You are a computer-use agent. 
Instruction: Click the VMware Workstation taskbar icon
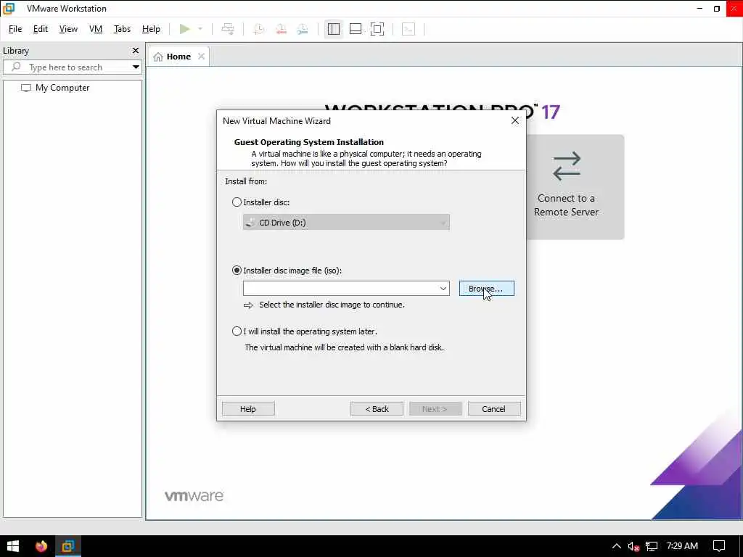(x=67, y=546)
